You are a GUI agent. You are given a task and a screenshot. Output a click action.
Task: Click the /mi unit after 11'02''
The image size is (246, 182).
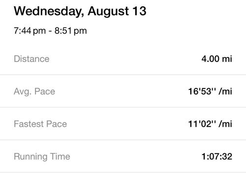(x=225, y=124)
